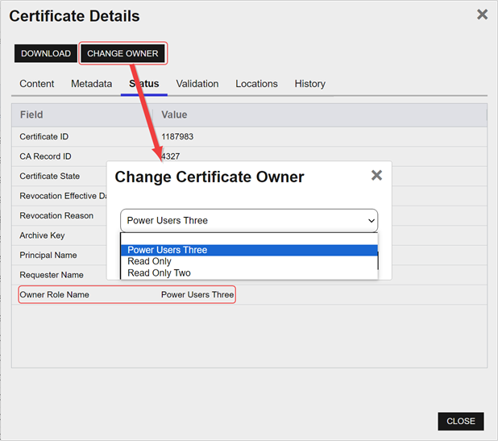Open the Locations tab
Screen dimensions: 498x441
pos(256,84)
